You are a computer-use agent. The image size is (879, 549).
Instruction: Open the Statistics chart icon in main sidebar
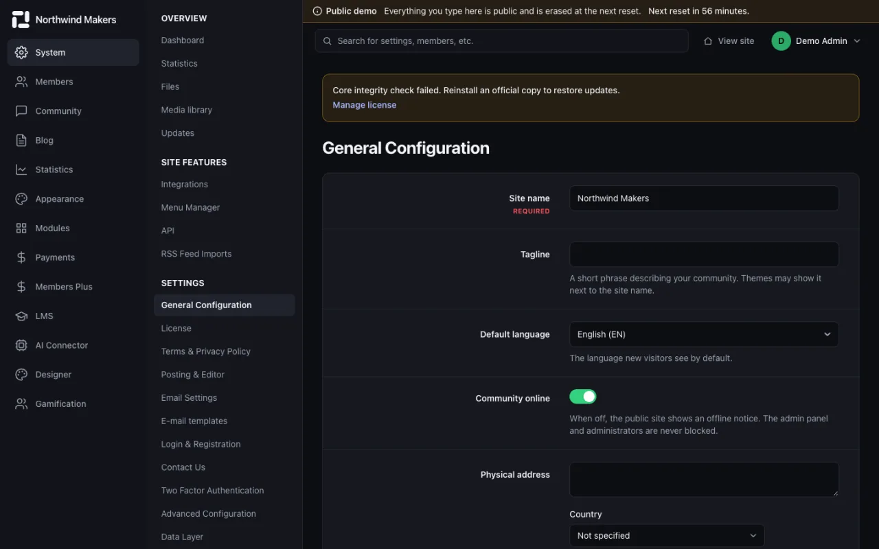pyautogui.click(x=21, y=170)
